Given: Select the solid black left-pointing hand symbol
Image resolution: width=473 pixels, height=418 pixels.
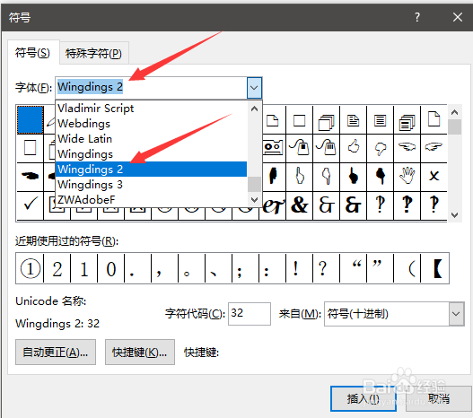Looking at the screenshot, I should point(31,176).
